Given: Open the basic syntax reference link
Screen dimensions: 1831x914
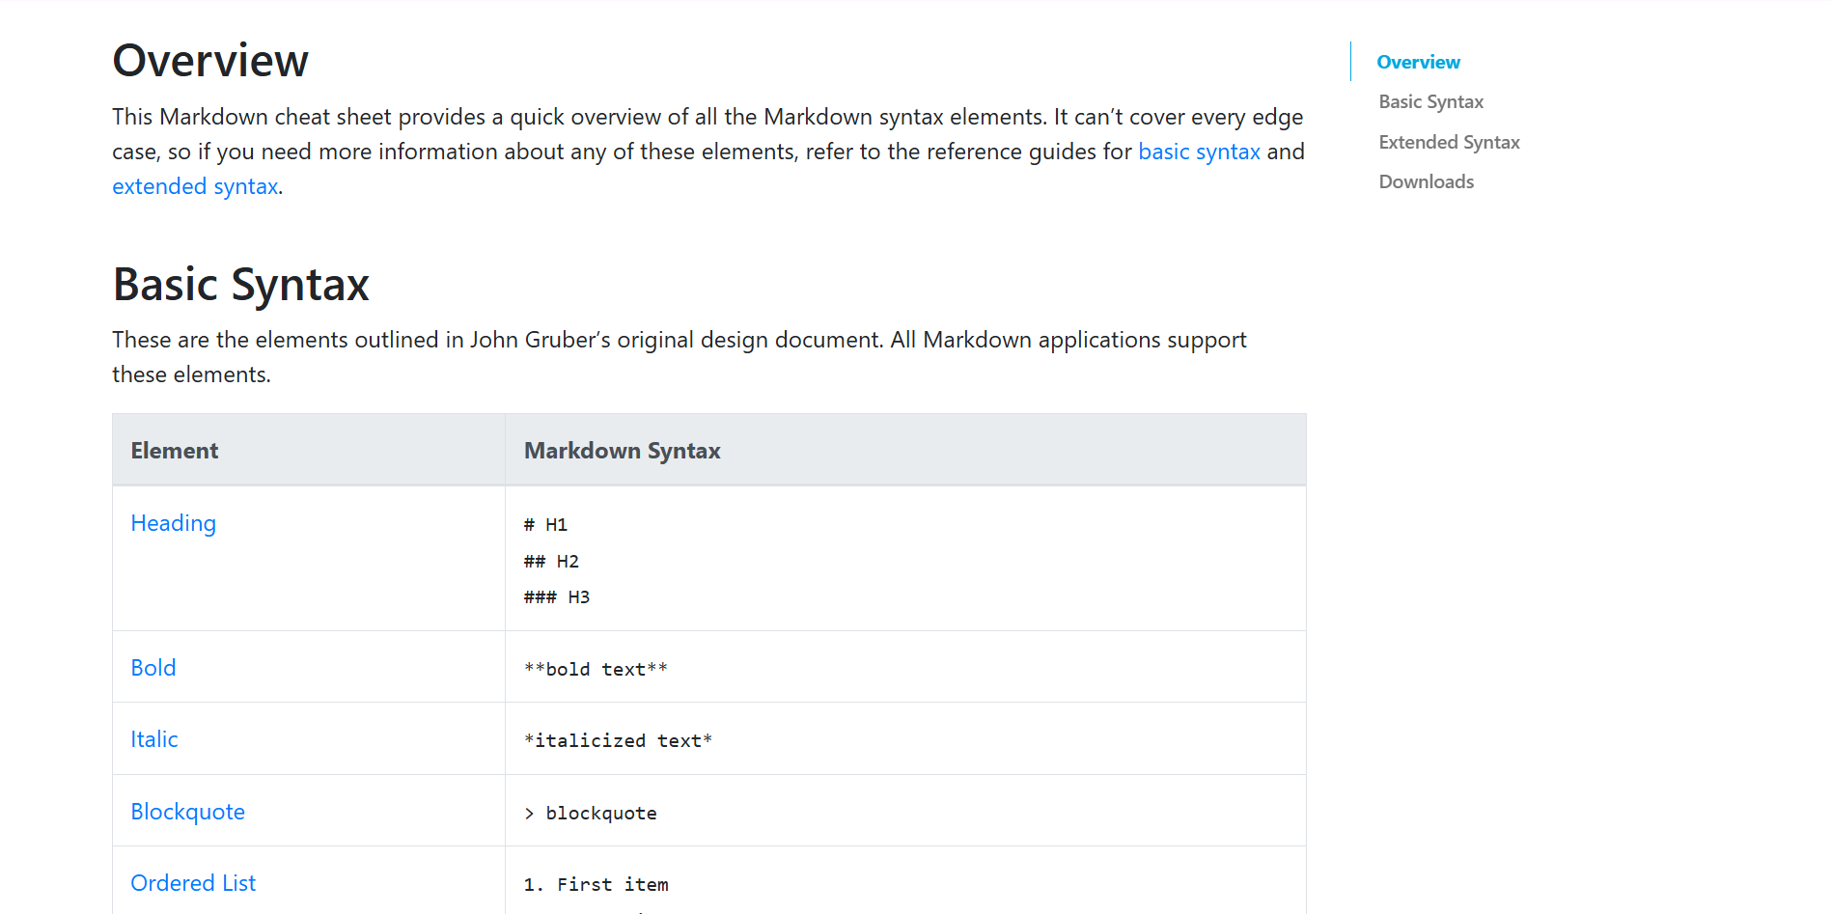Looking at the screenshot, I should pos(1199,152).
